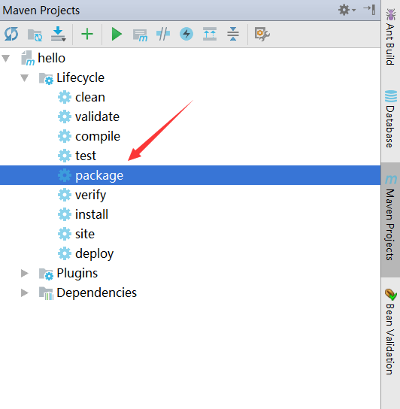Select the verify lifecycle goal
The image size is (400, 409).
coord(90,195)
